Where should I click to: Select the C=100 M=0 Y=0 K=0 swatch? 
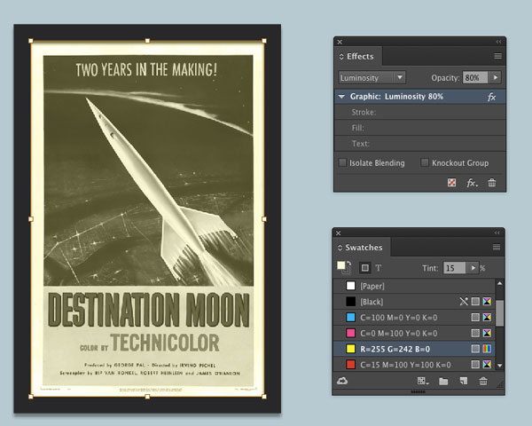414,318
